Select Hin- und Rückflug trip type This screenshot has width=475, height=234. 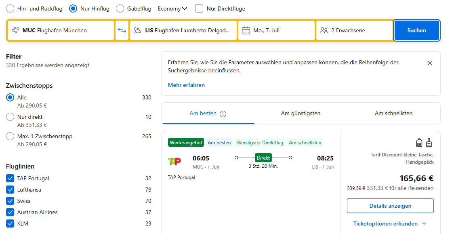tap(10, 8)
